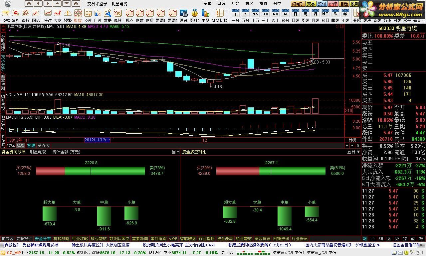
Task: Open the 纵览 overview icon
Action: pyautogui.click(x=184, y=16)
